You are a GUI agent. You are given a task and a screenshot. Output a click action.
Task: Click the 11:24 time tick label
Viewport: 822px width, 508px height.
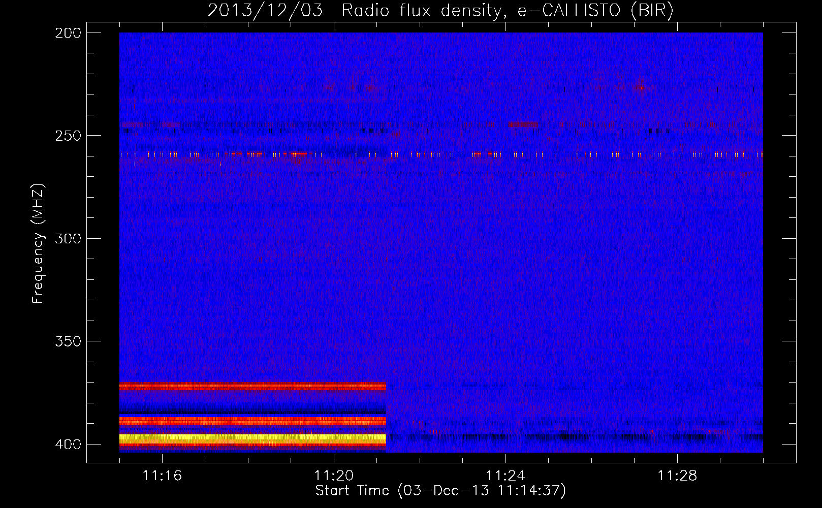pyautogui.click(x=505, y=475)
